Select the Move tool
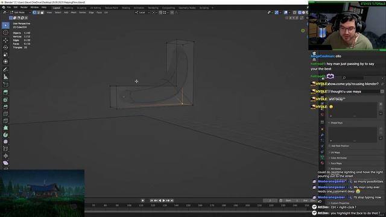This screenshot has width=386, height=217. click(x=5, y=40)
